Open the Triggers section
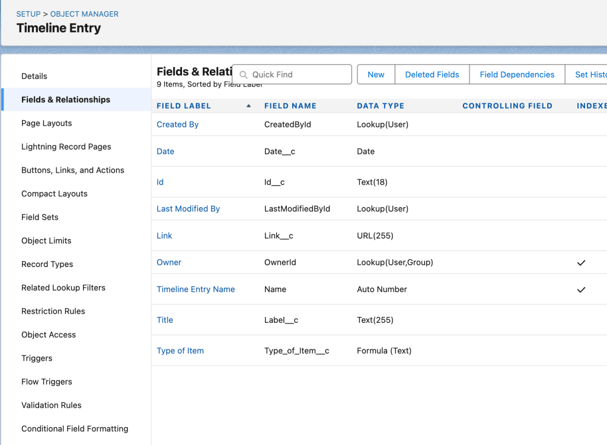Screen dimensions: 607x445 tap(37, 358)
